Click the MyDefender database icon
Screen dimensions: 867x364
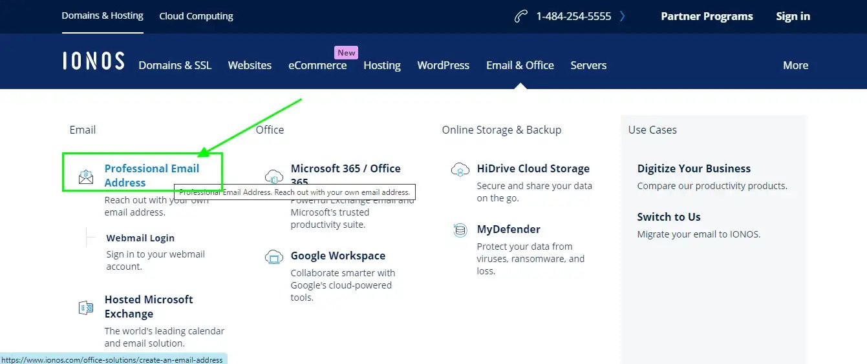460,230
